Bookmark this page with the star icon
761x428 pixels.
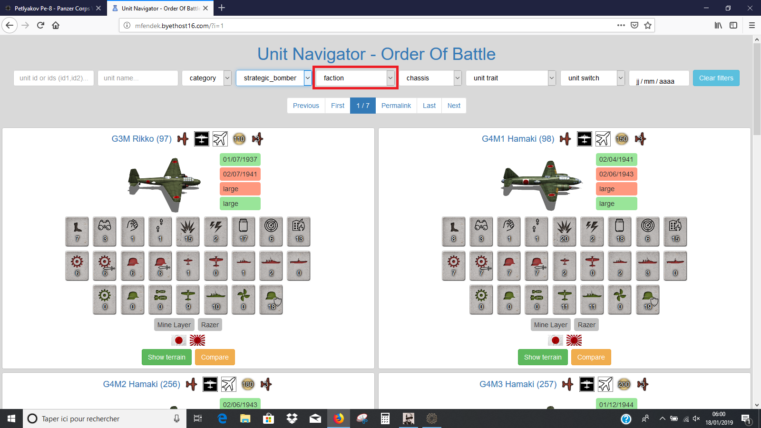click(647, 25)
